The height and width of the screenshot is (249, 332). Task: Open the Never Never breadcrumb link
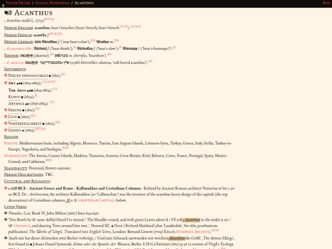(x=18, y=2)
